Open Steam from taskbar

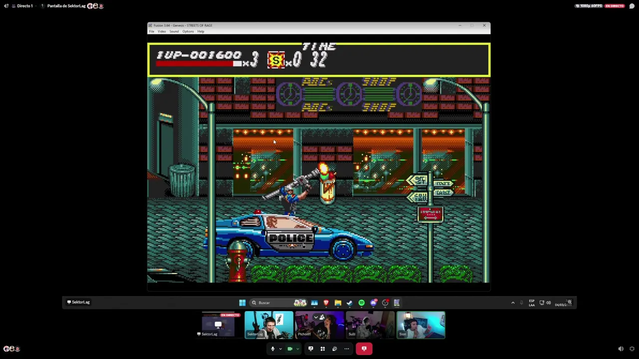(x=349, y=303)
